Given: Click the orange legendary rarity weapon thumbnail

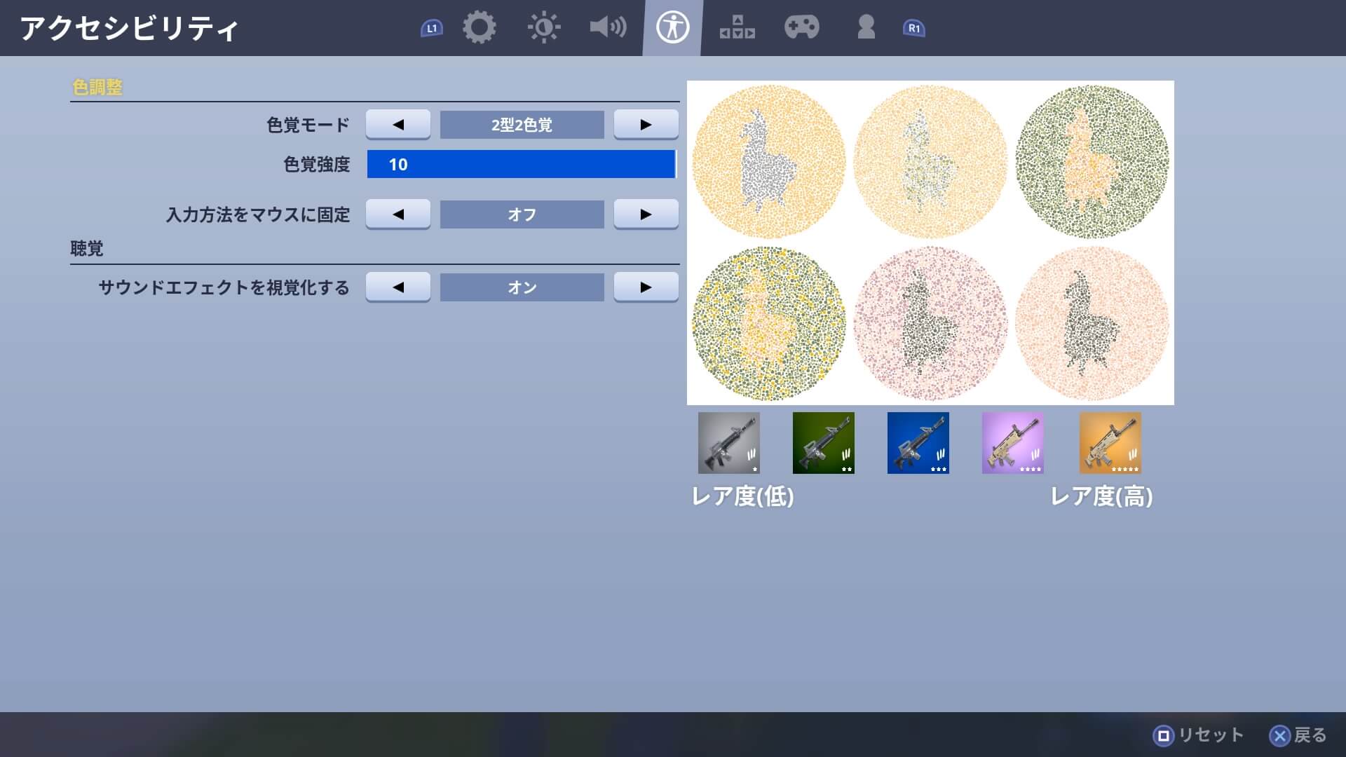Looking at the screenshot, I should 1110,443.
